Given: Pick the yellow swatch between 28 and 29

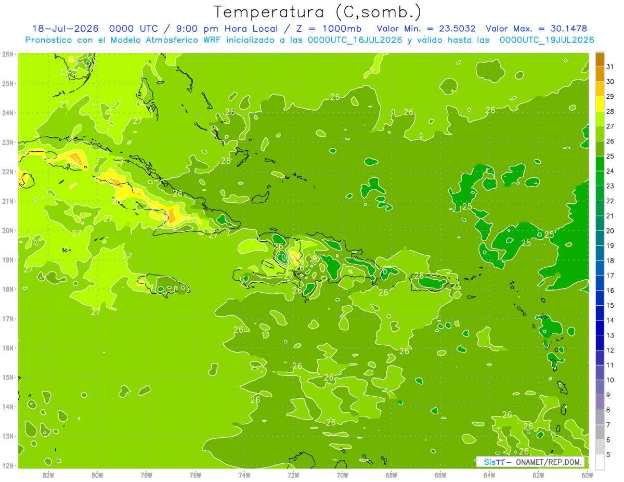Looking at the screenshot, I should coord(600,104).
